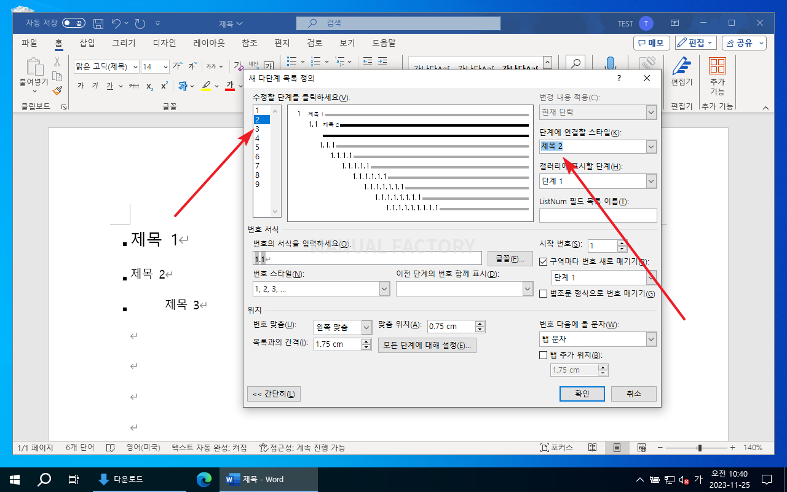
Task: Enable add tab stop at checkbox
Action: 543,355
